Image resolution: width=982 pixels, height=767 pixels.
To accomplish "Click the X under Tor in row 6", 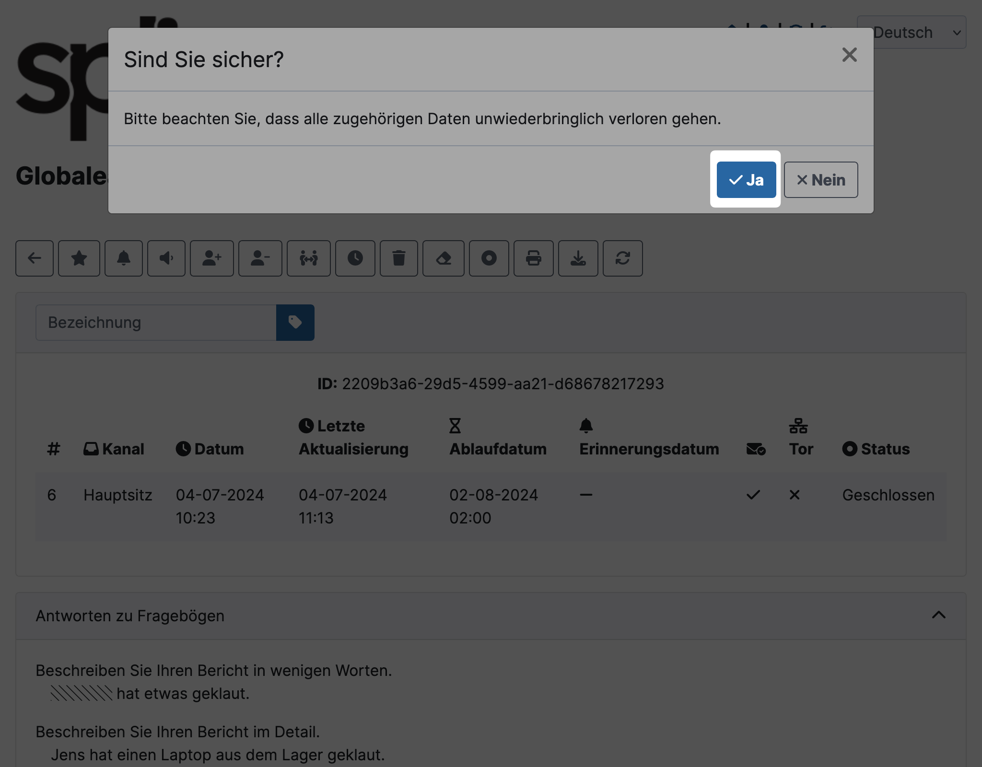I will click(795, 495).
